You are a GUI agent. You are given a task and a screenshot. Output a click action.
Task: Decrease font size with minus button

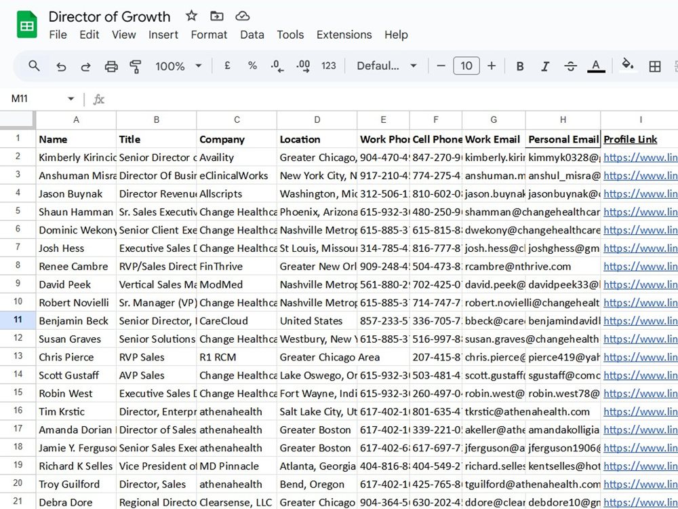pos(441,66)
